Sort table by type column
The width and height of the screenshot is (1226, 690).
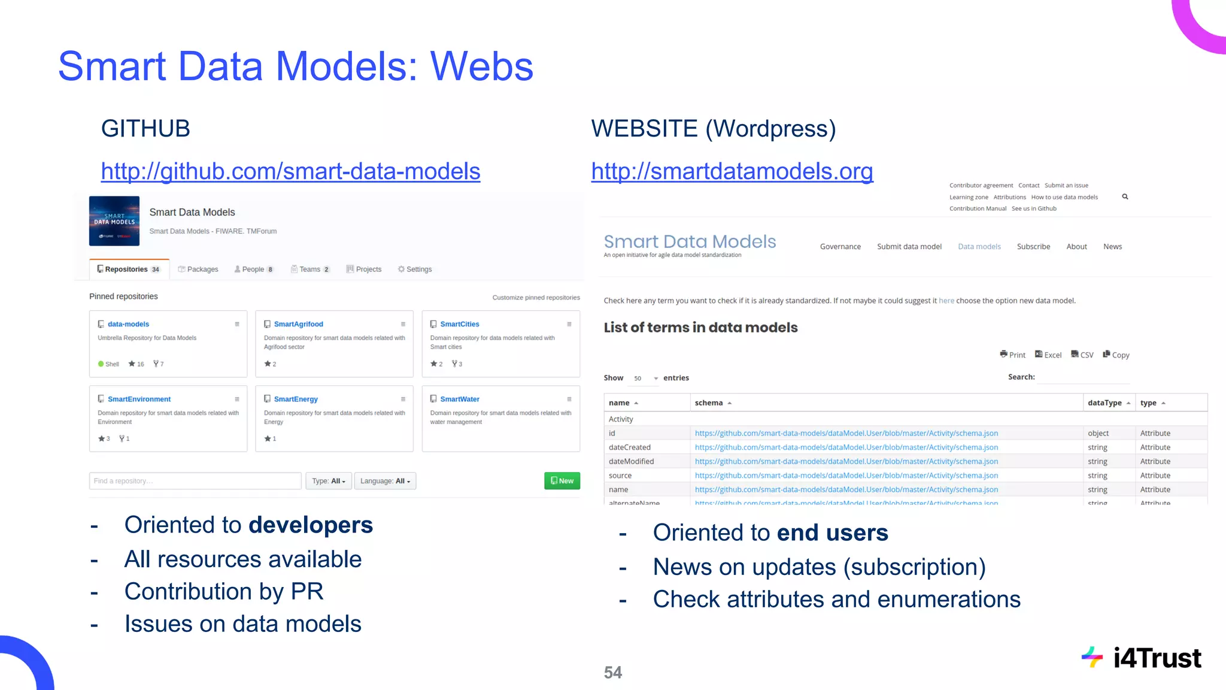pyautogui.click(x=1171, y=403)
